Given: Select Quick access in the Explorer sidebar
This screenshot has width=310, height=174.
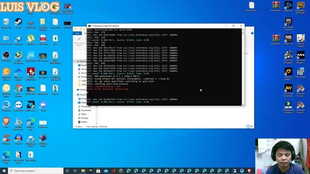Looking at the screenshot, I should click(x=82, y=61).
